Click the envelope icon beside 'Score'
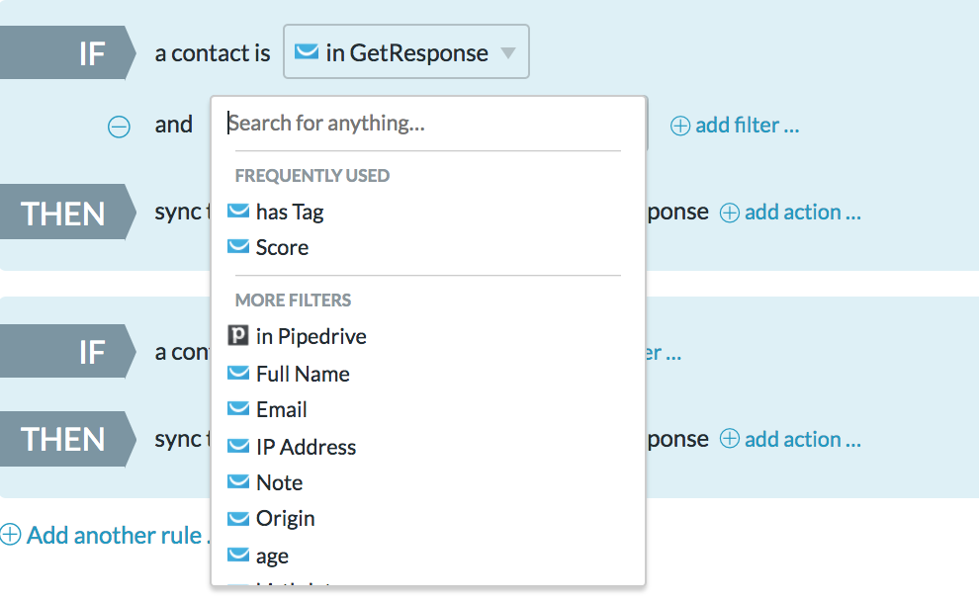The width and height of the screenshot is (979, 601). pos(238,246)
